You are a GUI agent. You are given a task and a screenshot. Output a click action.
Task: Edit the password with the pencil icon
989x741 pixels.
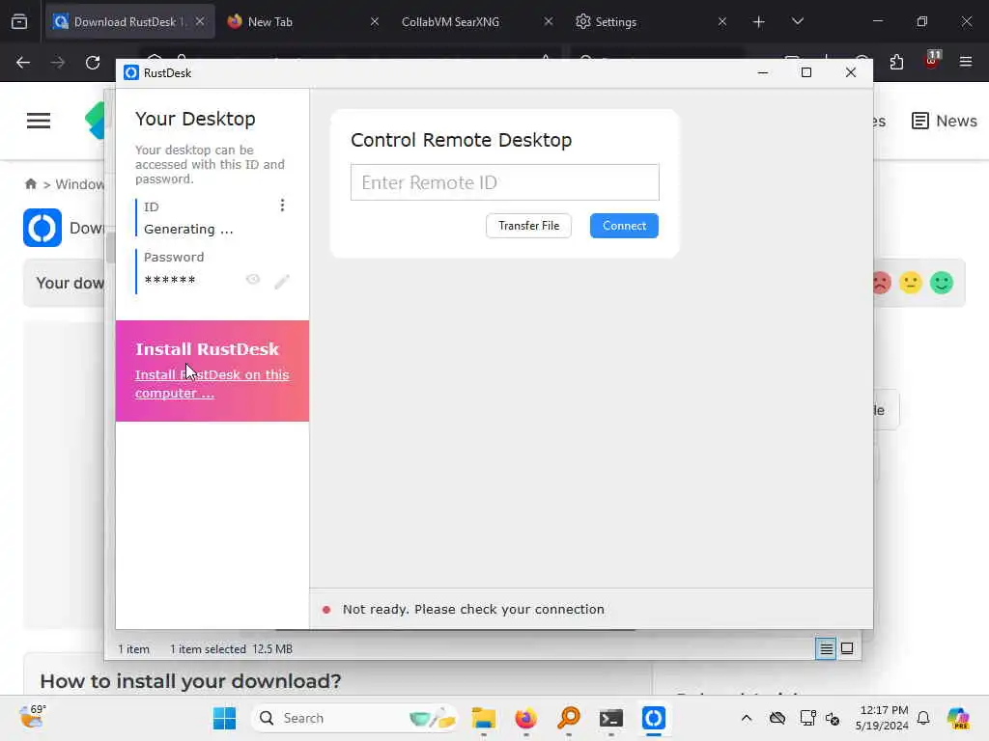click(x=282, y=281)
